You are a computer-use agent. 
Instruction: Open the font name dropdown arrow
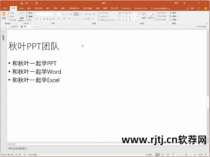tap(53, 14)
